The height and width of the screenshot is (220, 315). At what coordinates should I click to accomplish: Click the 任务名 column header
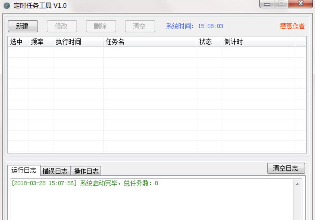(x=150, y=42)
